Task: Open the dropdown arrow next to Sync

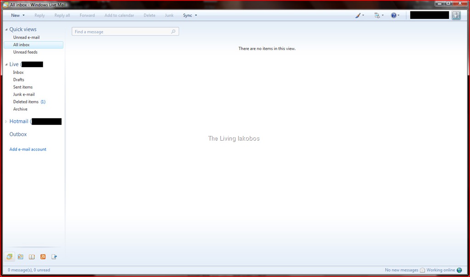Action: coord(196,15)
